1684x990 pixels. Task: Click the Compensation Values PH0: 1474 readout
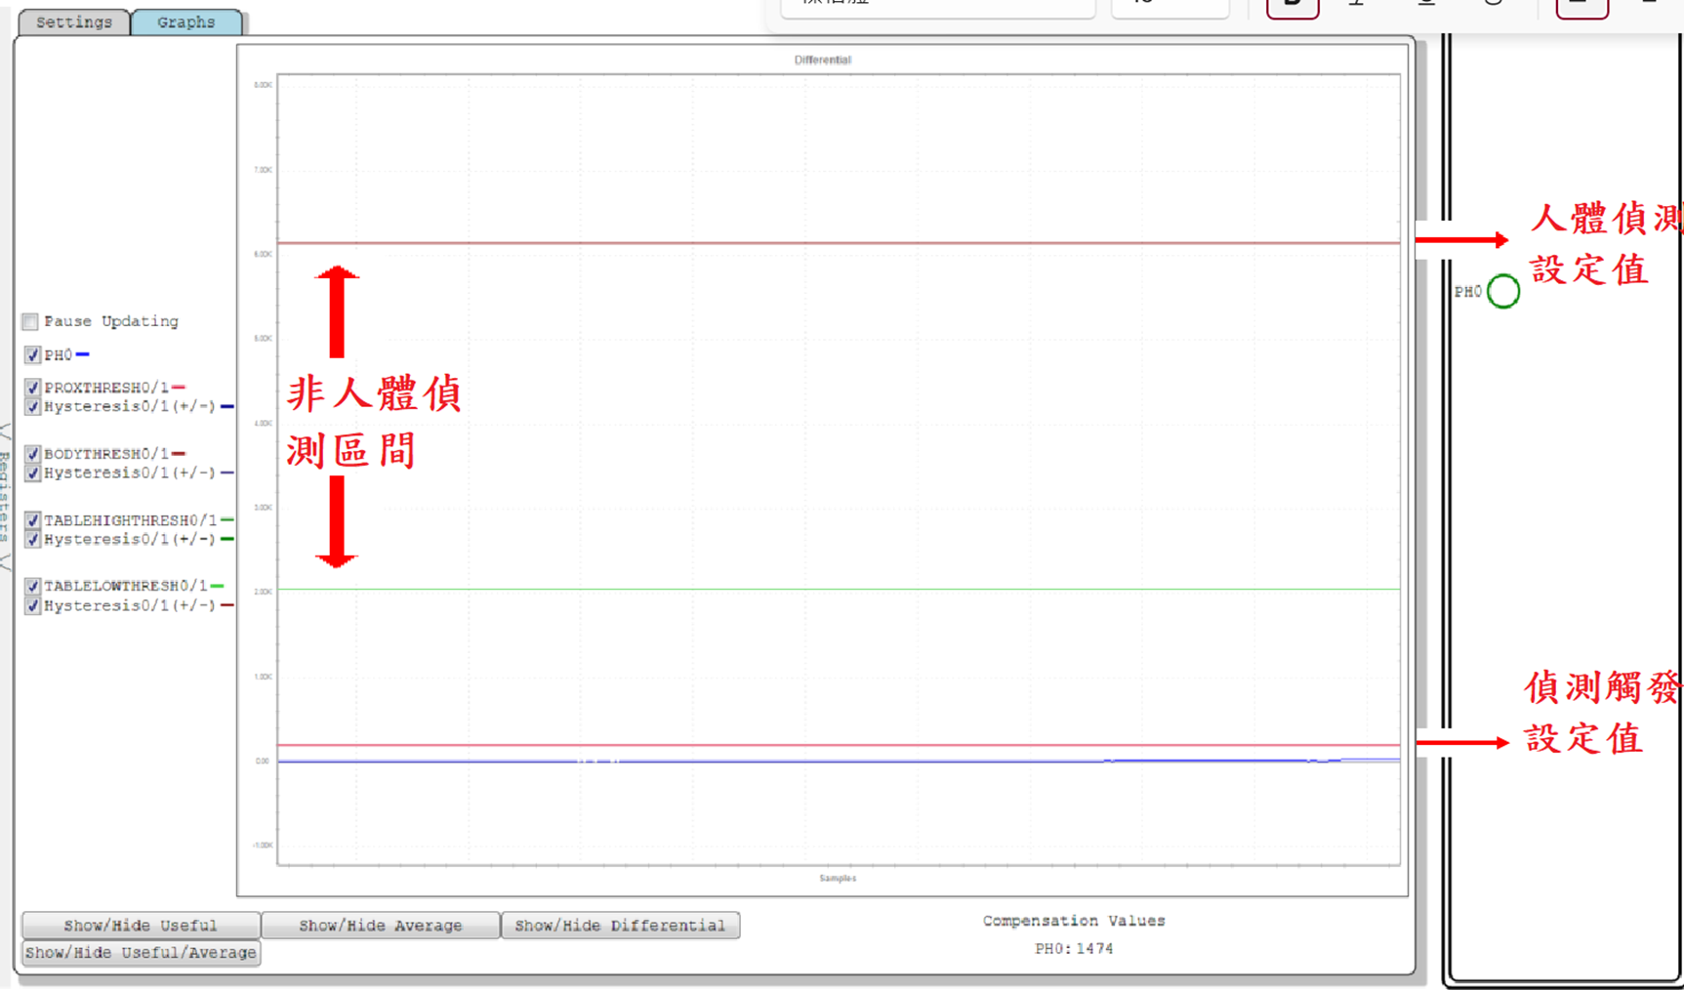(1073, 948)
